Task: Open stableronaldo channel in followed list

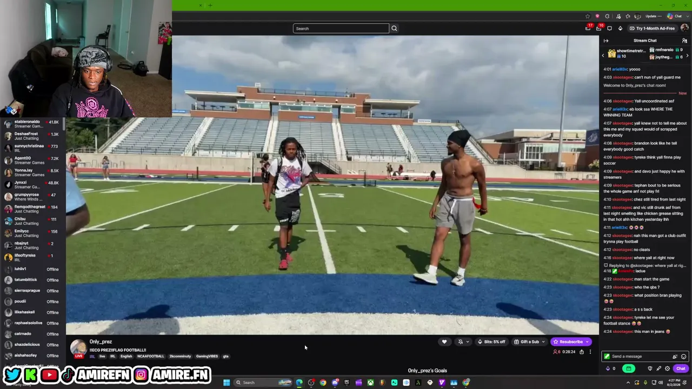Action: point(33,124)
